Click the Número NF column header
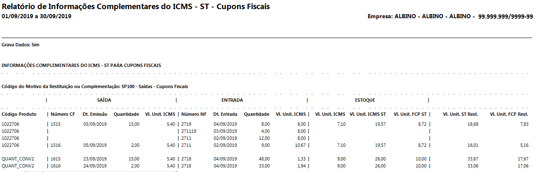Image resolution: width=536 pixels, height=172 pixels. (194, 114)
